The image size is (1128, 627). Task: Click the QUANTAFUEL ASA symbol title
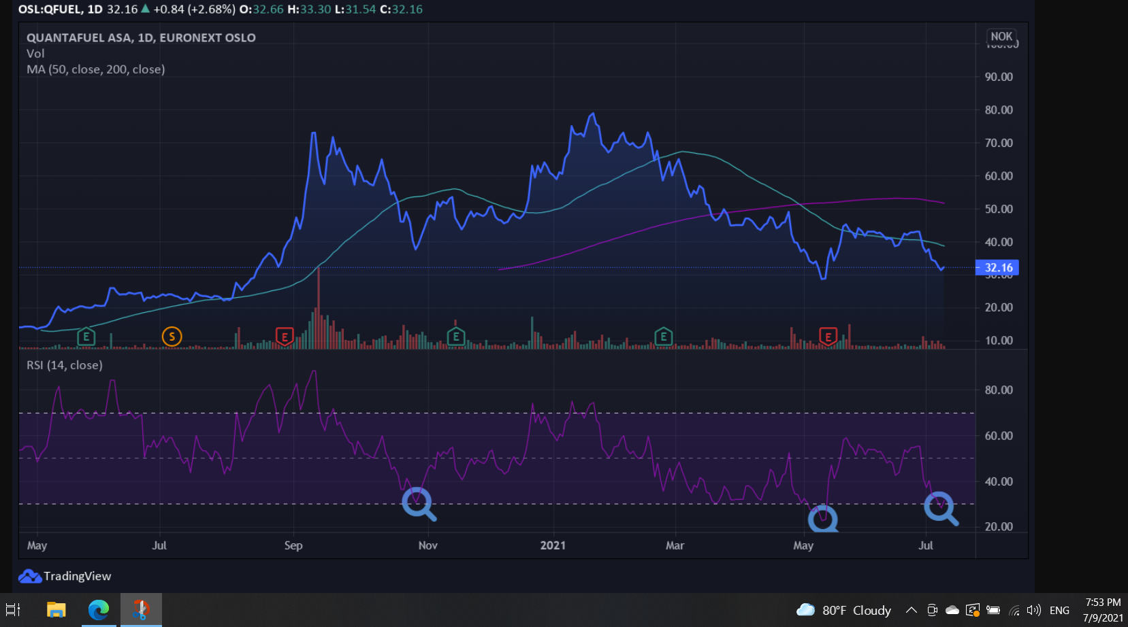tap(141, 37)
